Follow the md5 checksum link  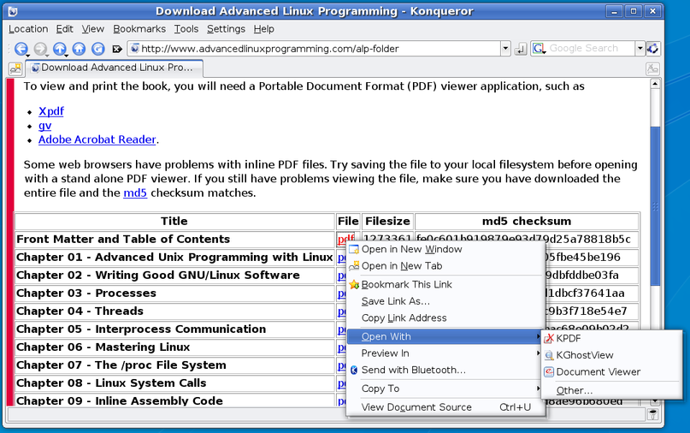[135, 193]
